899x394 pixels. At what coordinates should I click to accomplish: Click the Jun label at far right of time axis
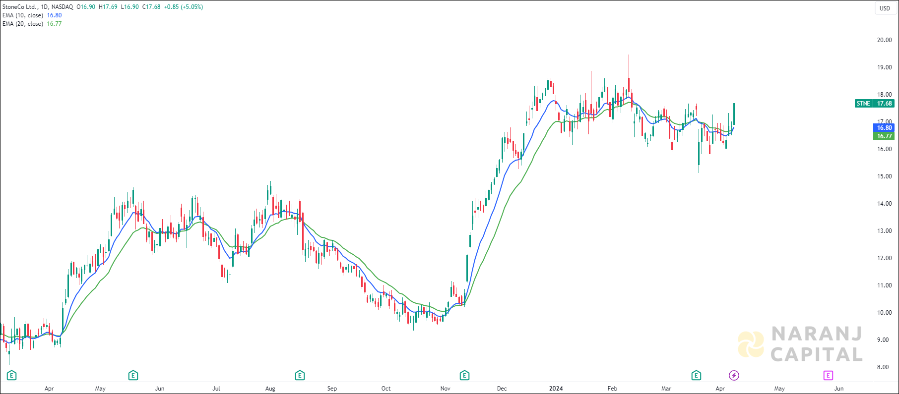point(838,389)
